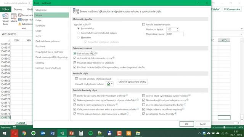Show hidden system tray icons
This screenshot has height=137, width=244.
point(199,133)
